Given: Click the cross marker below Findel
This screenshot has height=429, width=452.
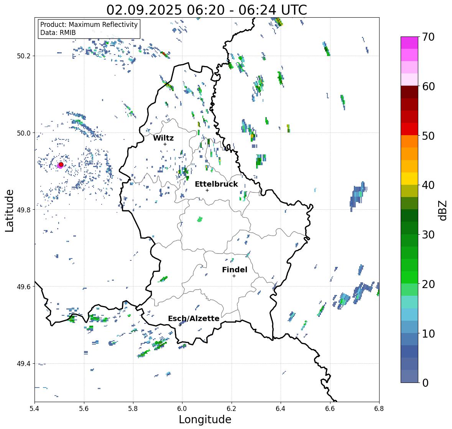Looking at the screenshot, I should [234, 276].
